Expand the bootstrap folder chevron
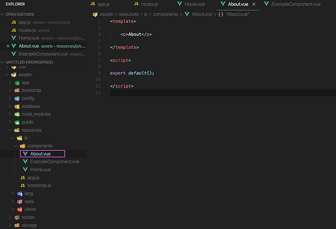Screen dimensions: 336x229 coord(10,90)
